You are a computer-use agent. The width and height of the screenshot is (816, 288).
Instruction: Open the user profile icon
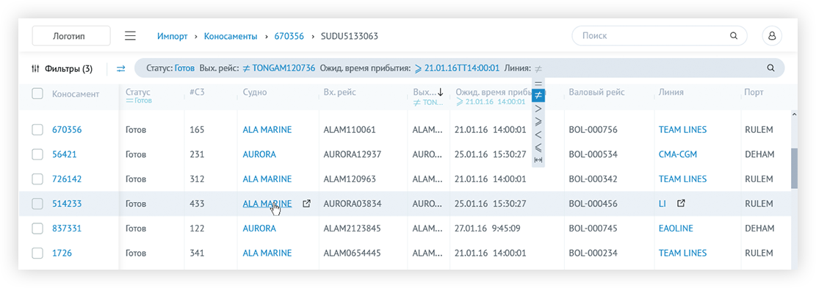[772, 36]
